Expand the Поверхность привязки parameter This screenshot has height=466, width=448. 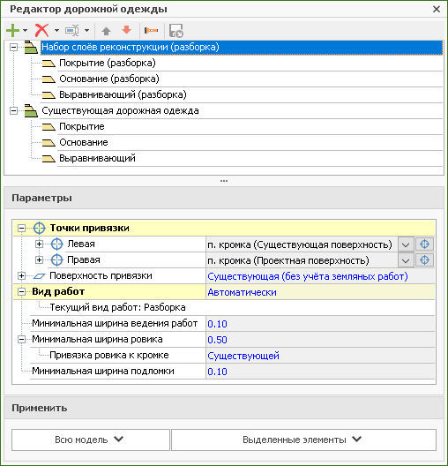[21, 276]
